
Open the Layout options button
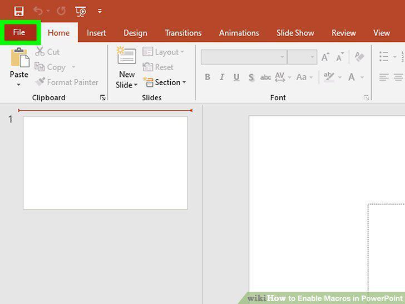164,52
